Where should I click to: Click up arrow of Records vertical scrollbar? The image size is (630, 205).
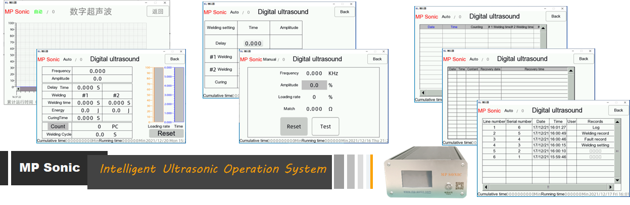617,122
